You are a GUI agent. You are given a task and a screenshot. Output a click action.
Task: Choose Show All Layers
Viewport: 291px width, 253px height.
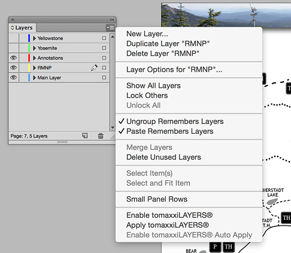coord(189,85)
